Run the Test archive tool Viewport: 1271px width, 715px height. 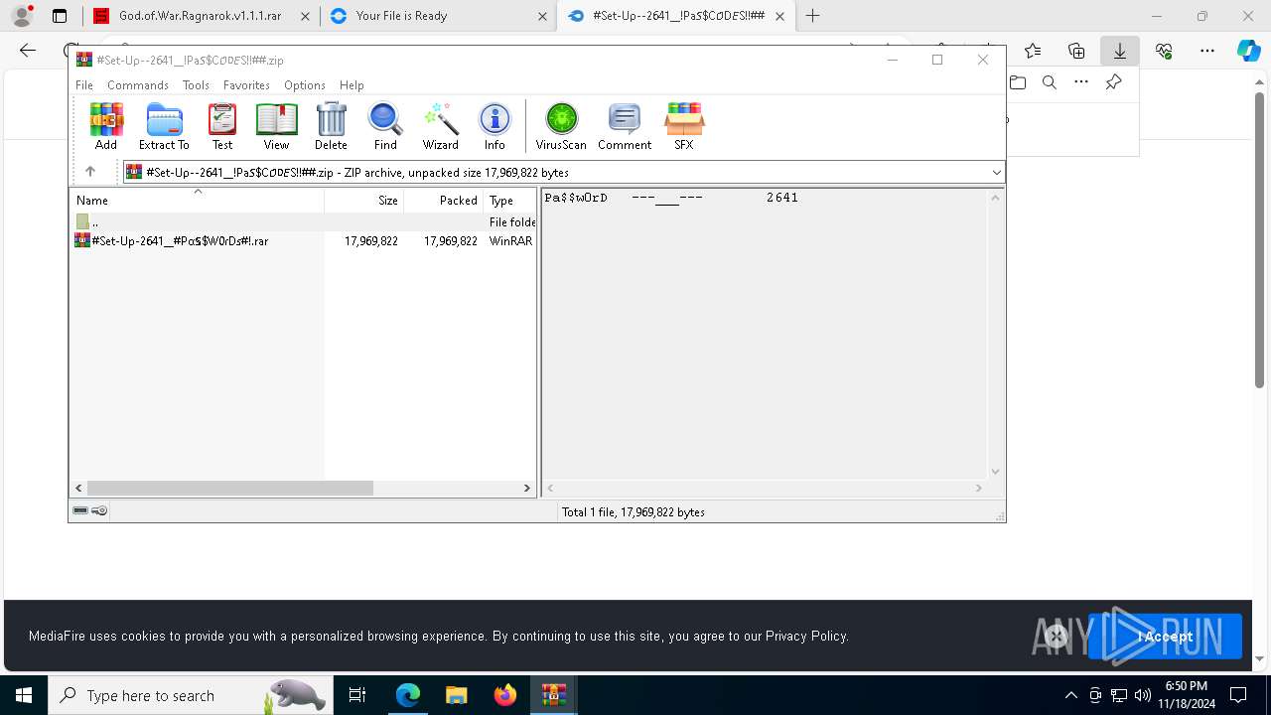pyautogui.click(x=222, y=126)
